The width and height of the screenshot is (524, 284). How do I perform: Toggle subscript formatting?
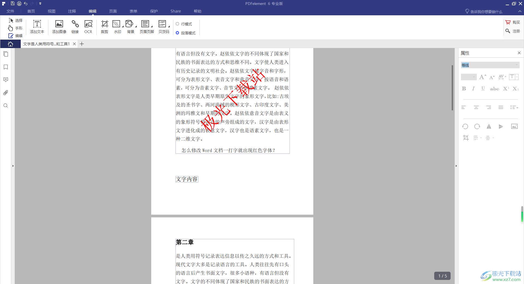(x=515, y=88)
